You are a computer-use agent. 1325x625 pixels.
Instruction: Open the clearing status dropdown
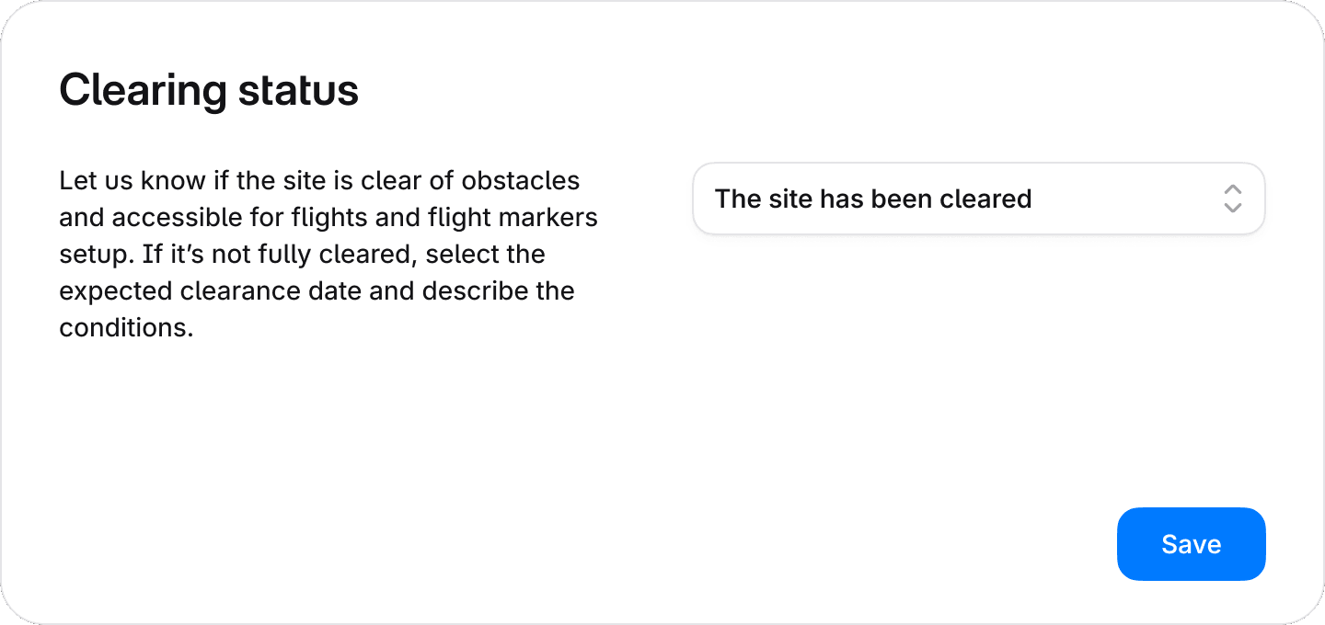979,199
